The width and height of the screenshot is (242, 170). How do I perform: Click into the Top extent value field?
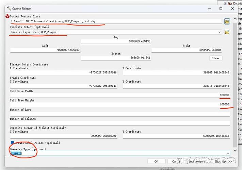[x=116, y=41]
